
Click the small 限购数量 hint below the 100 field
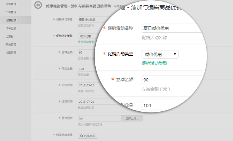click(x=83, y=75)
